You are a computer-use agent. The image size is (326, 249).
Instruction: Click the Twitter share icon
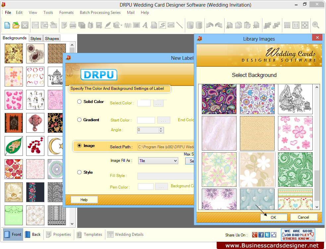[267, 235]
